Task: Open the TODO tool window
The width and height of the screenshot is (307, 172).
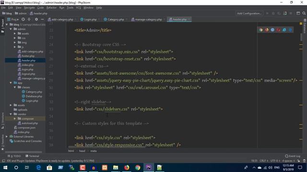Action: (x=14, y=156)
